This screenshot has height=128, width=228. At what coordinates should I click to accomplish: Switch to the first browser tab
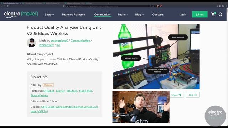[11, 3]
